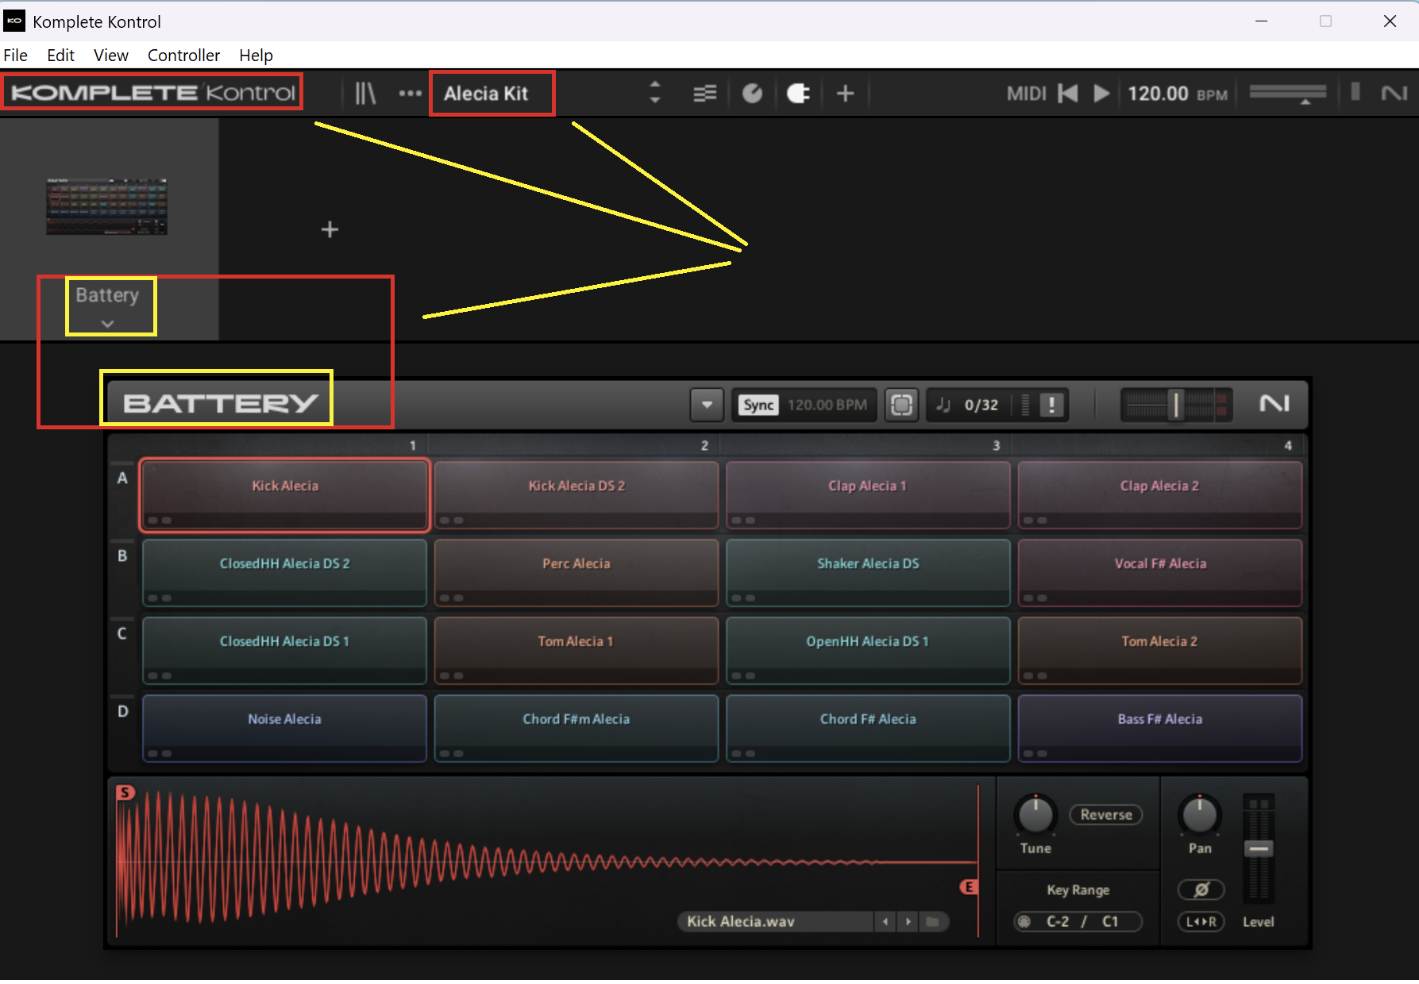Select the ClosedHH Alecia DS 2 pad
1419x984 pixels.
point(284,572)
